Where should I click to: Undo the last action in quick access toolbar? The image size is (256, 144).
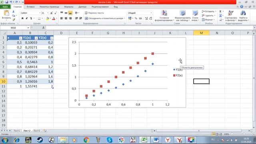(x=11, y=2)
